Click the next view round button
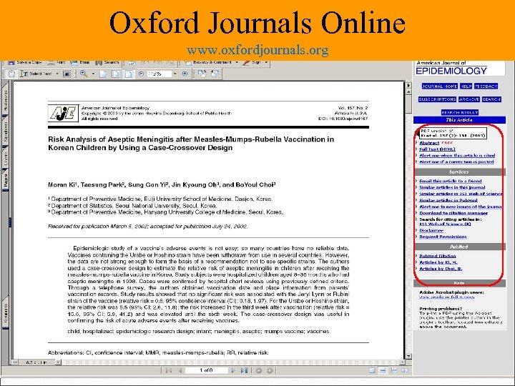Image resolution: width=515 pixels, height=386 pixels. 270,370
